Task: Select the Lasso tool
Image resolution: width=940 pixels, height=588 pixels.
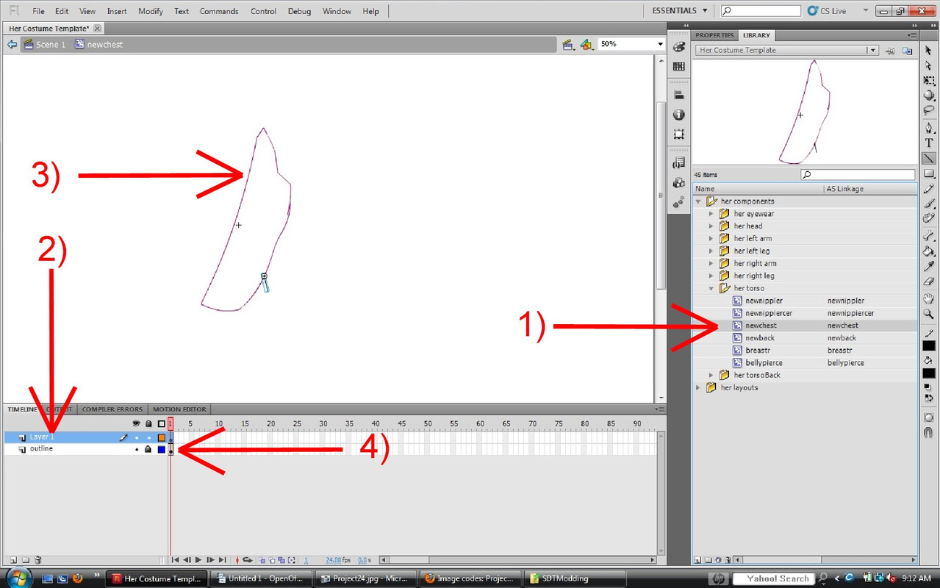Action: pyautogui.click(x=929, y=110)
